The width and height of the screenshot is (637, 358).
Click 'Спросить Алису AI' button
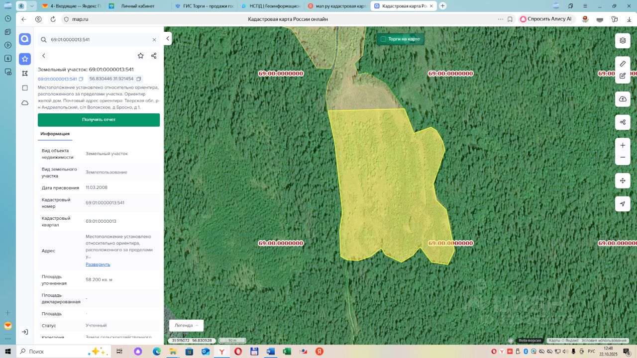click(546, 19)
